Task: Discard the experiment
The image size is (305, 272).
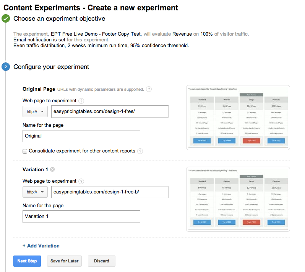Action: (101, 261)
